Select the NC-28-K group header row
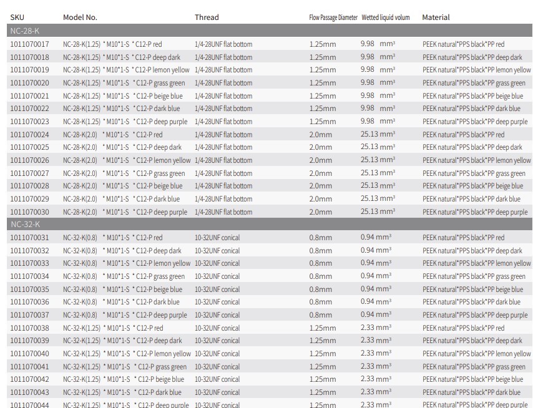This screenshot has height=408, width=533. tap(270, 31)
